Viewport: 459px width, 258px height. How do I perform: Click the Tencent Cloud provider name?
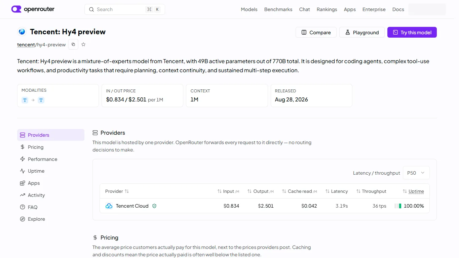coord(132,206)
